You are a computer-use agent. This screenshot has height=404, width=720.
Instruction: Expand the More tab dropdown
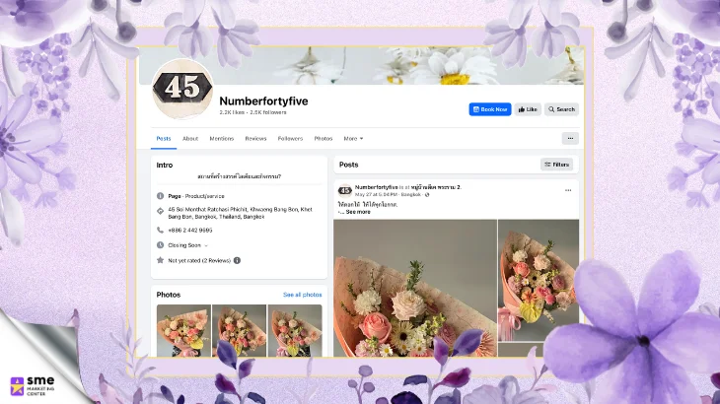353,139
